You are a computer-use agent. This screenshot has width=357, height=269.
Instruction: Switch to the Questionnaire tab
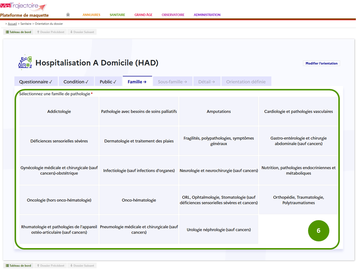click(x=36, y=81)
